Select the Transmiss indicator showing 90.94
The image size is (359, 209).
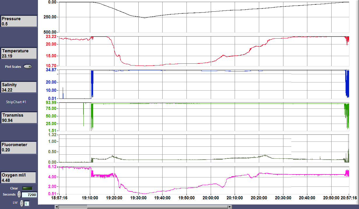[x=19, y=118]
